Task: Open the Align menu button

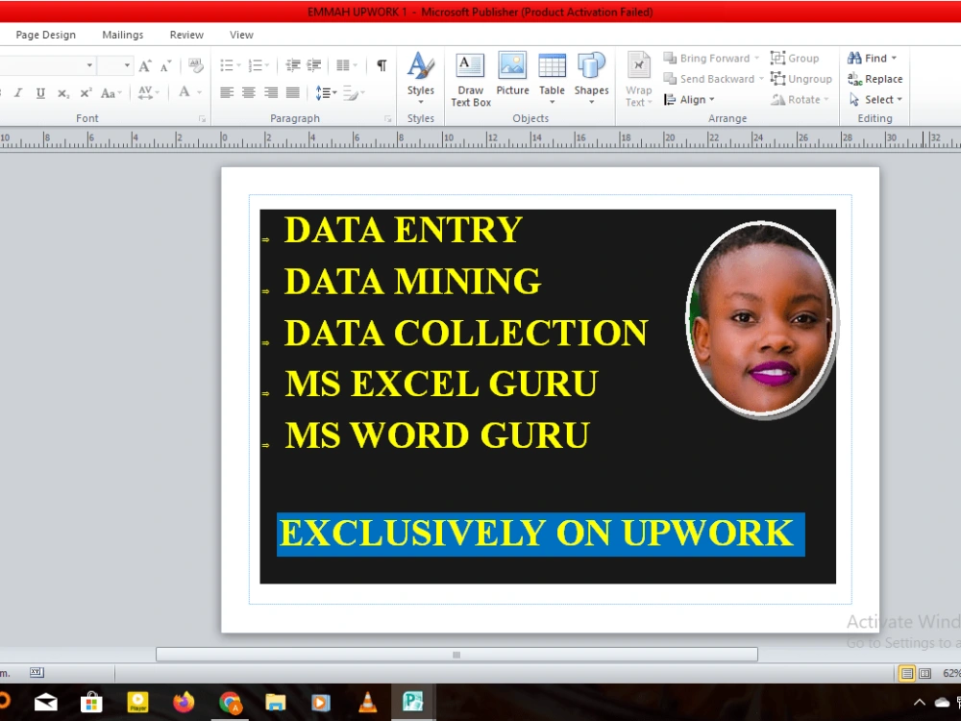Action: click(x=689, y=99)
